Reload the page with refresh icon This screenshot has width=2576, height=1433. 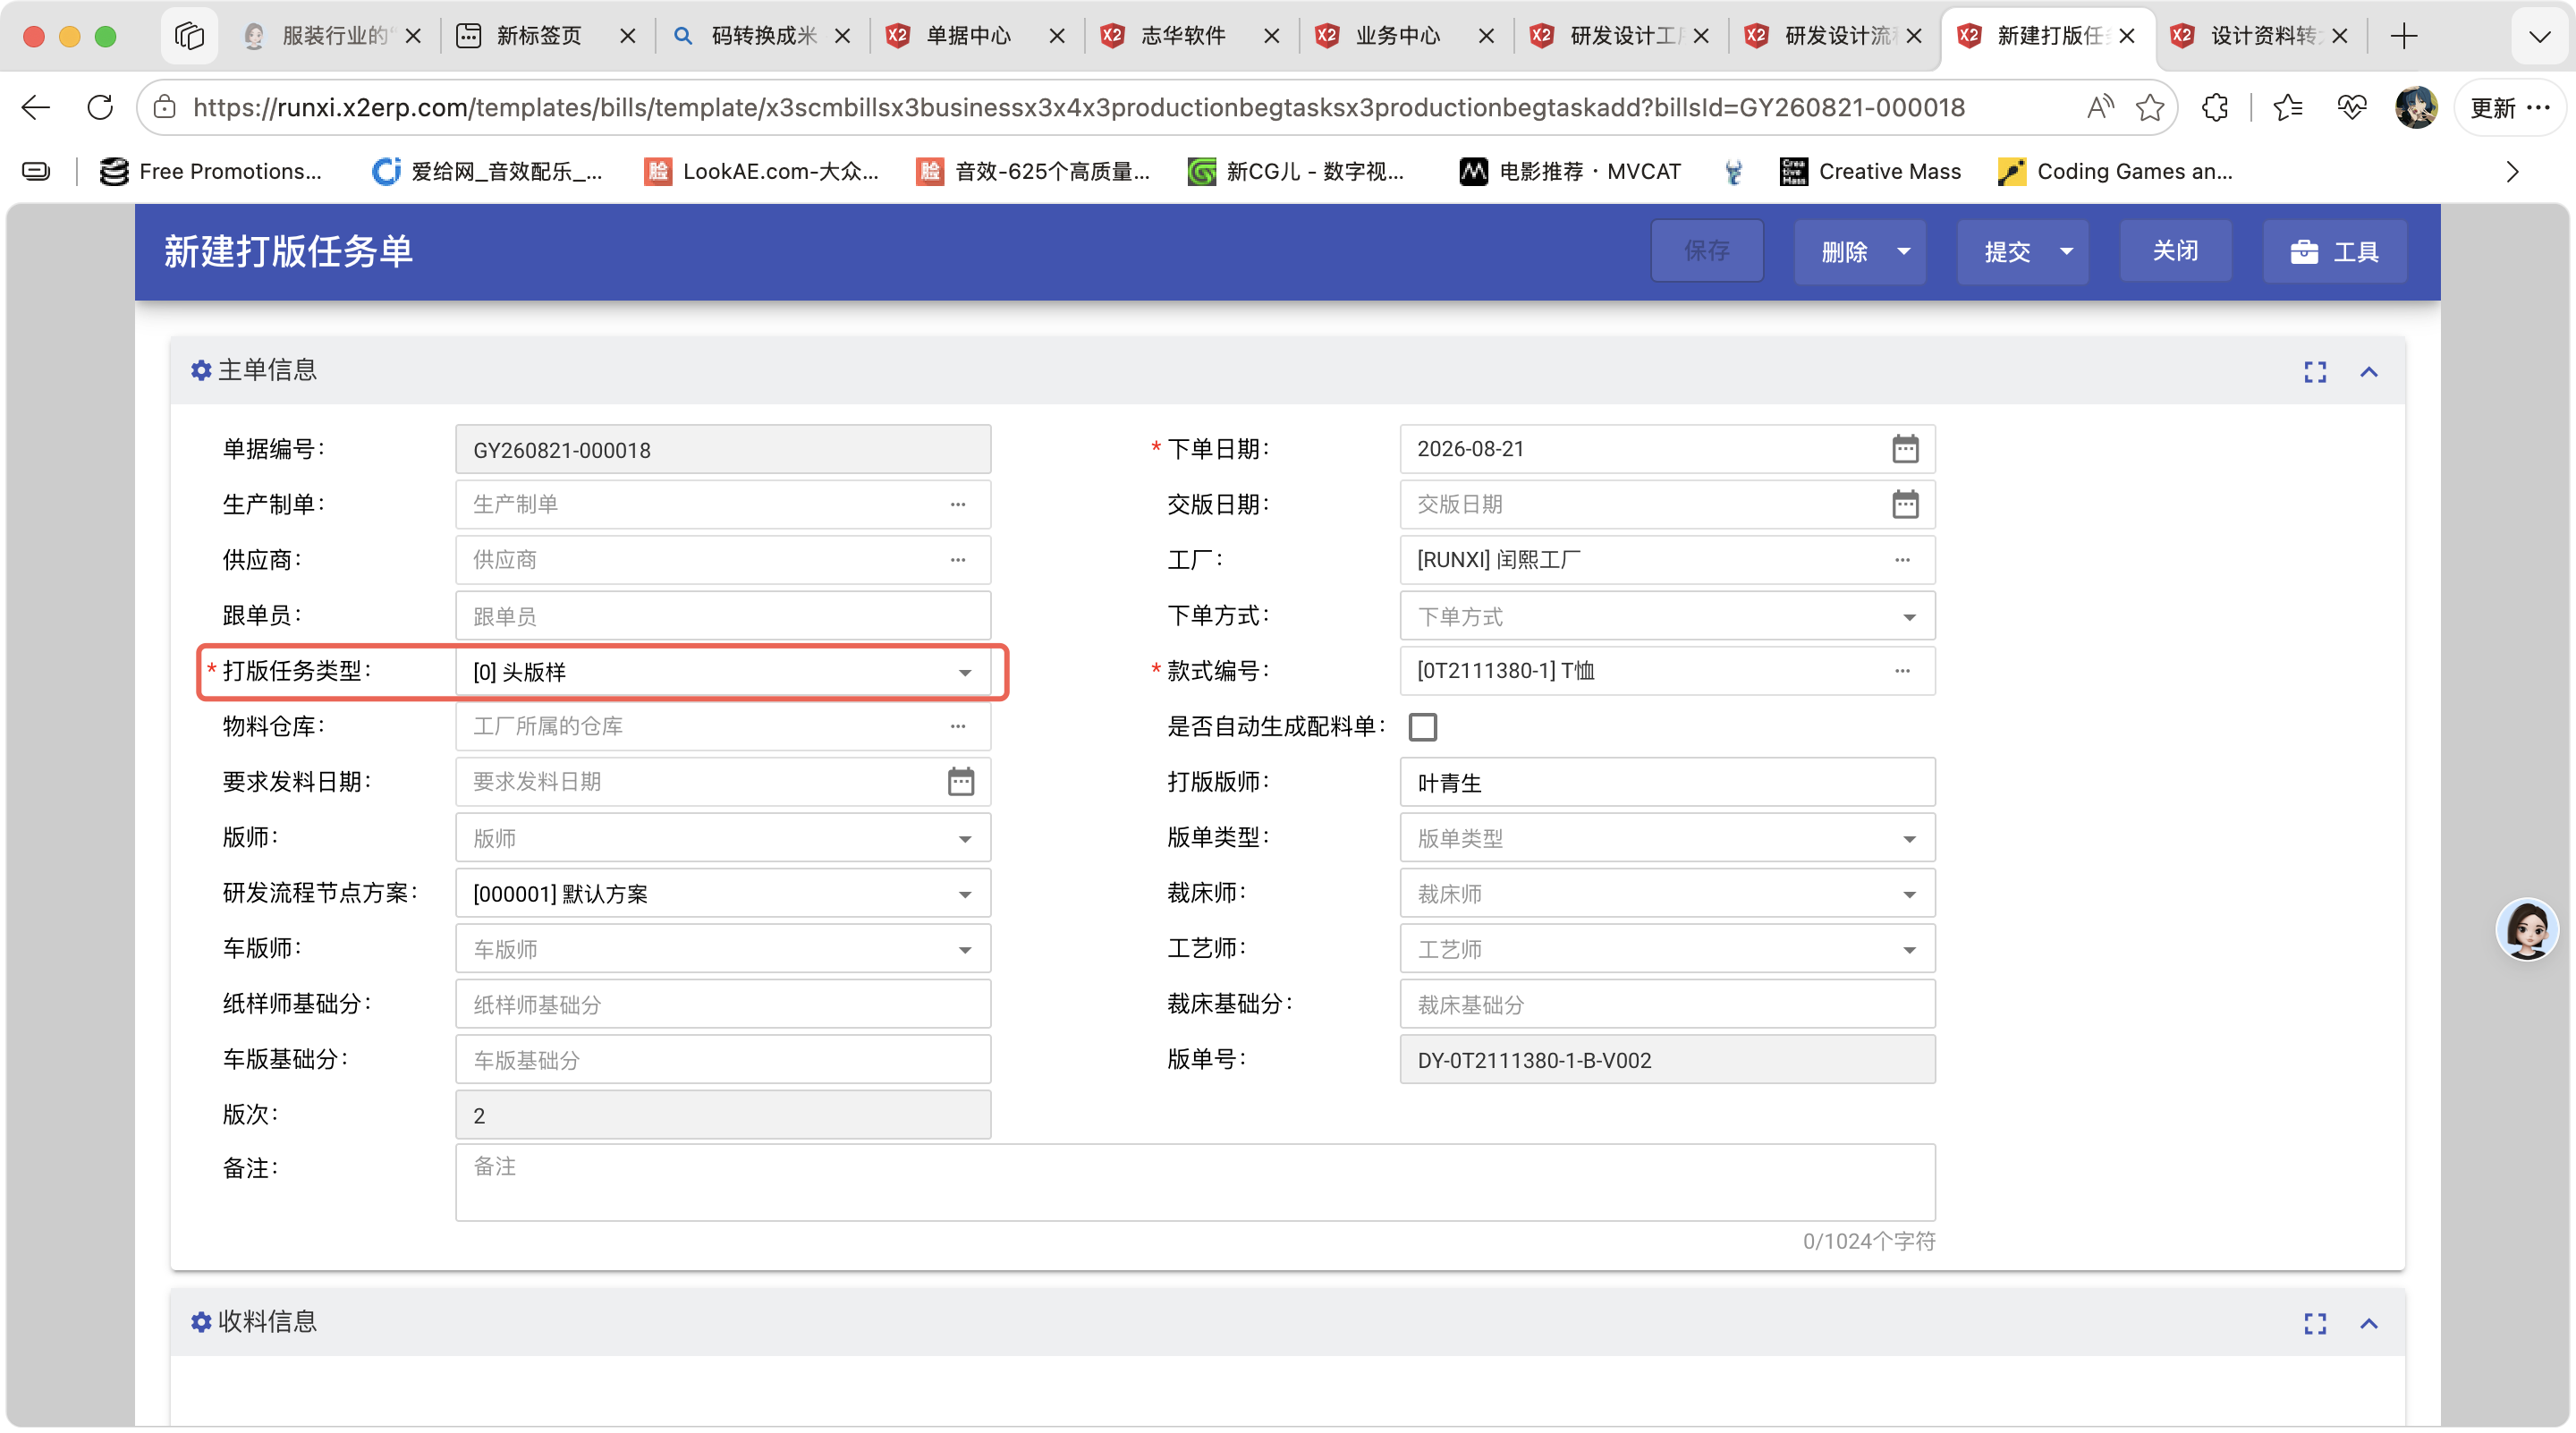point(100,107)
